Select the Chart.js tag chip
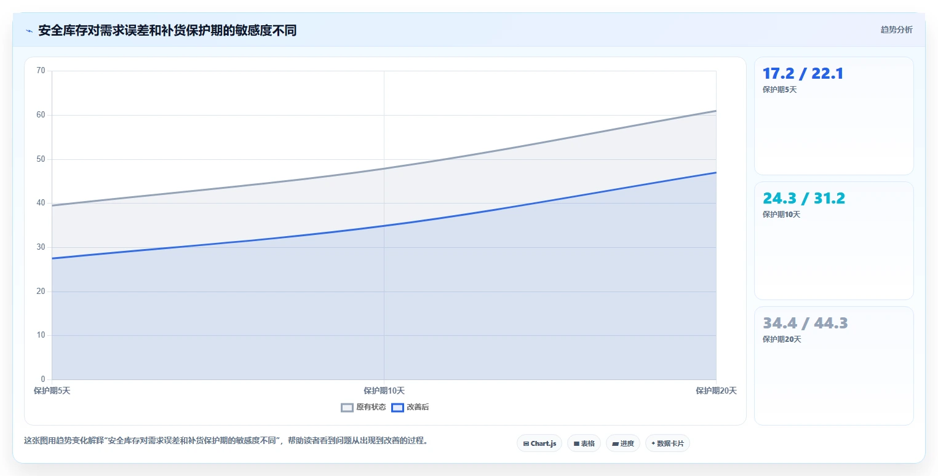938x476 pixels. pos(539,443)
